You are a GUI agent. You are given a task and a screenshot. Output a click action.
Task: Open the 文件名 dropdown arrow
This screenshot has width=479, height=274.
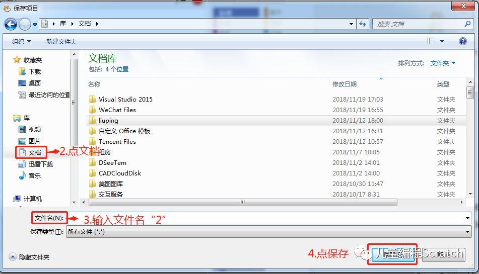(x=467, y=218)
